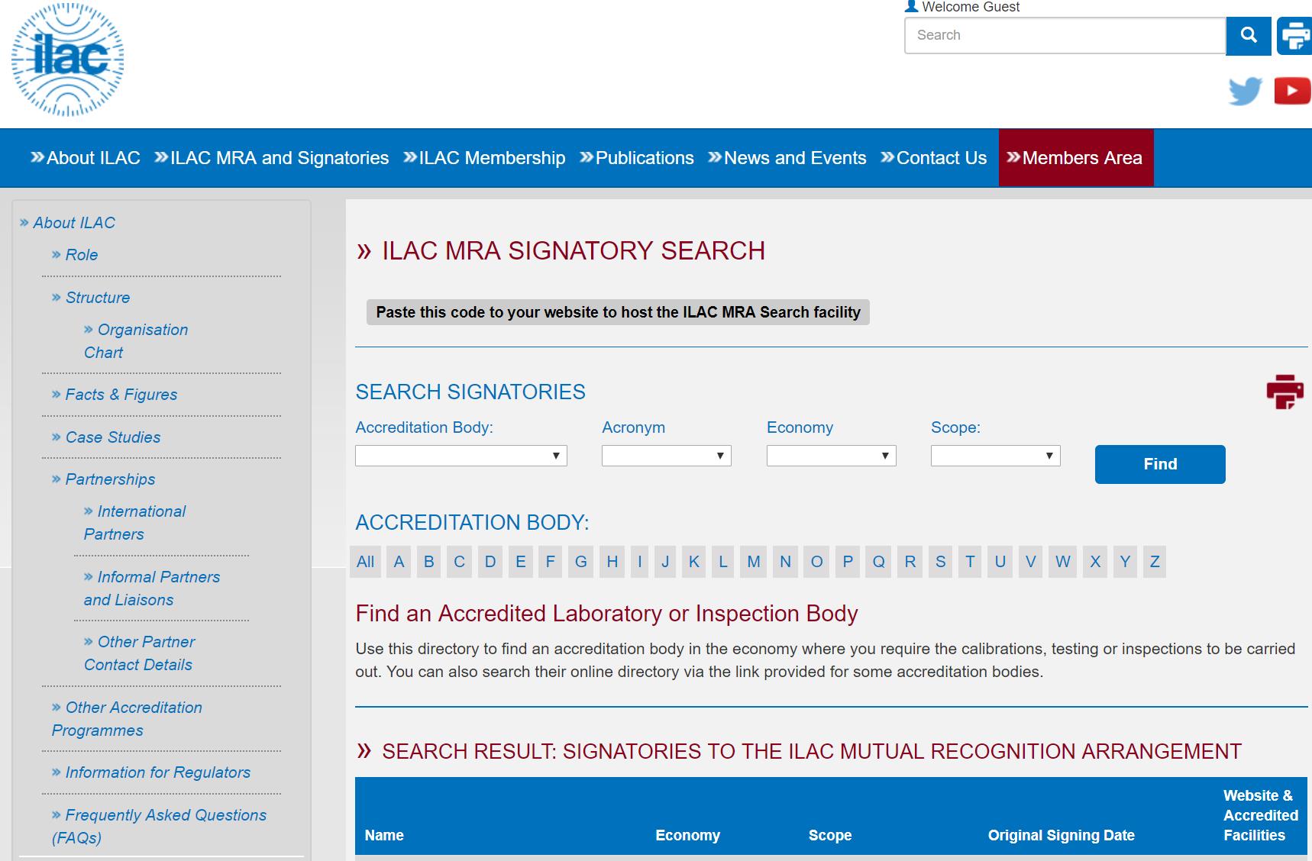Click the magnifier search button
Screen dimensions: 1312x861
point(1249,35)
